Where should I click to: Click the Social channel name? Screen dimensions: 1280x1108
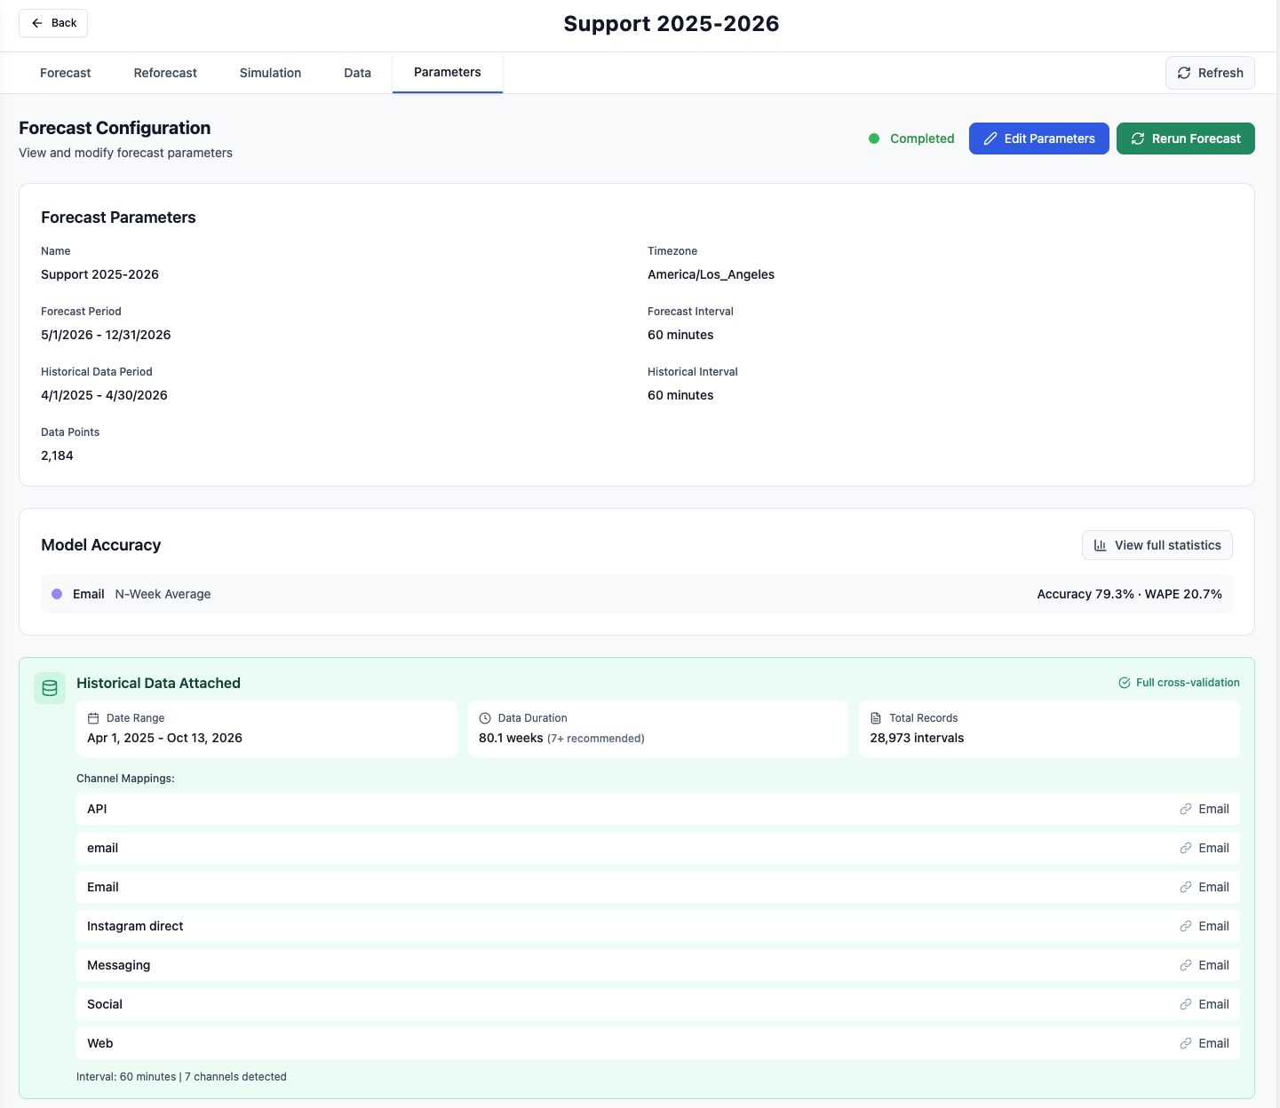click(x=105, y=1004)
